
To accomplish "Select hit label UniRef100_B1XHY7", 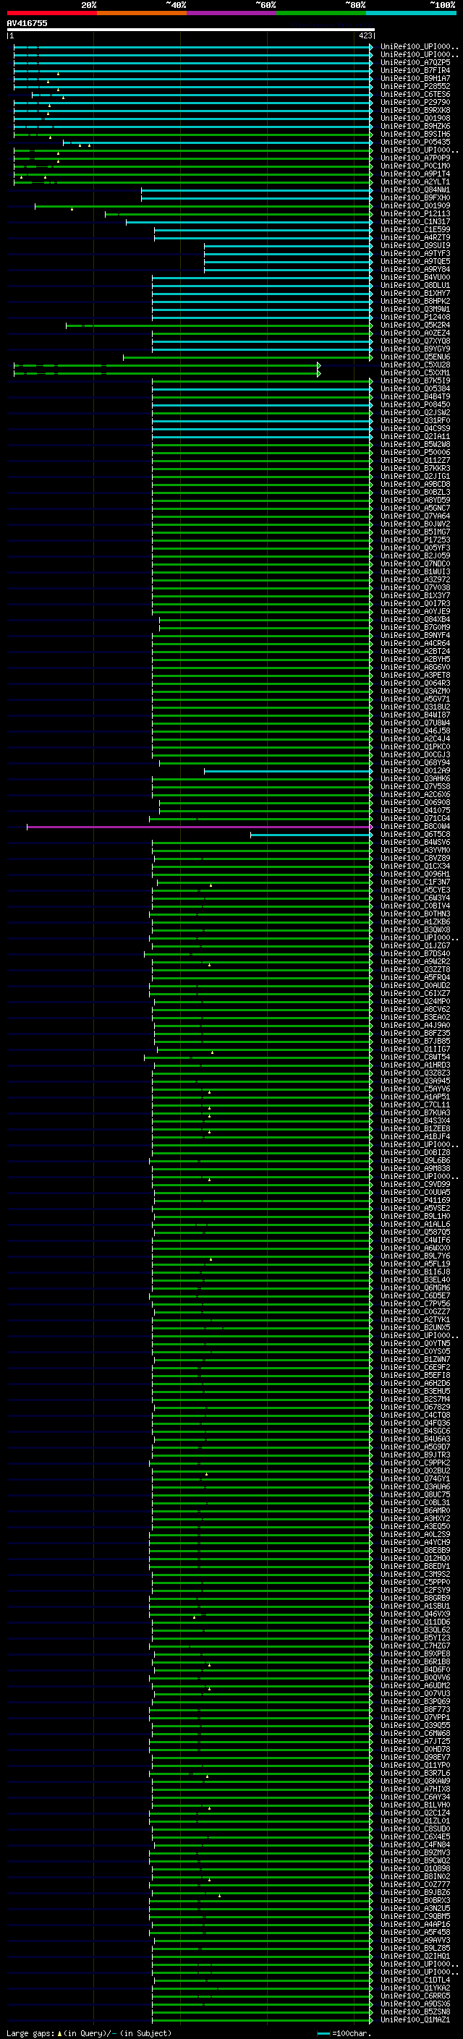I will [415, 293].
